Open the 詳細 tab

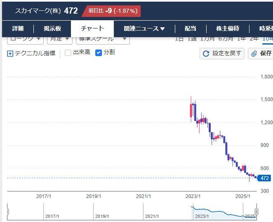click(x=18, y=28)
